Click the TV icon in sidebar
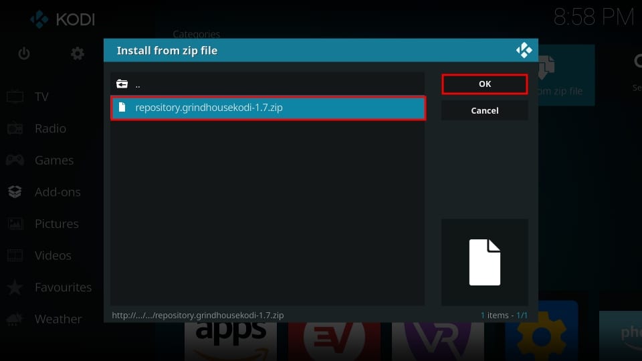 point(15,96)
